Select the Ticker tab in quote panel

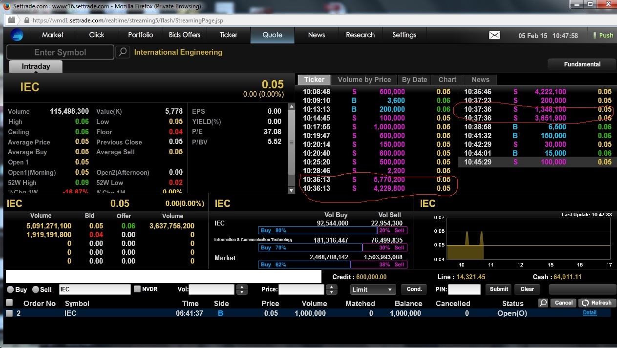(x=314, y=80)
